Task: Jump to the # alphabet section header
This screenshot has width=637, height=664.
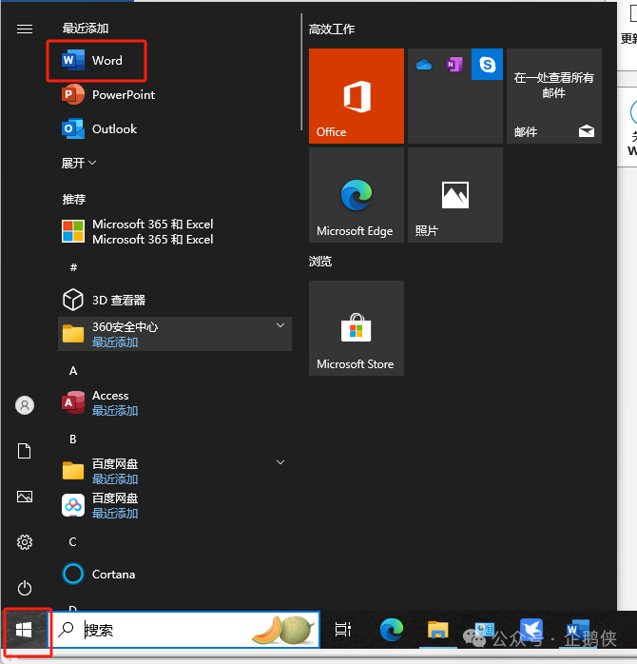Action: (73, 267)
